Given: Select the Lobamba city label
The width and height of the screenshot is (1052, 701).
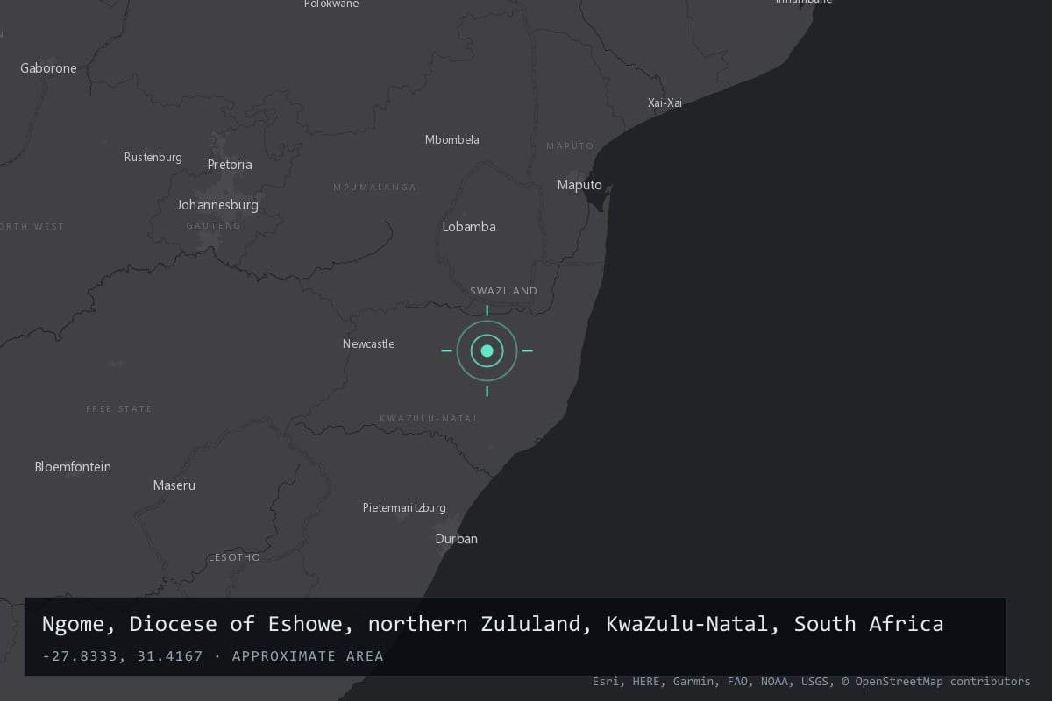Looking at the screenshot, I should point(469,227).
